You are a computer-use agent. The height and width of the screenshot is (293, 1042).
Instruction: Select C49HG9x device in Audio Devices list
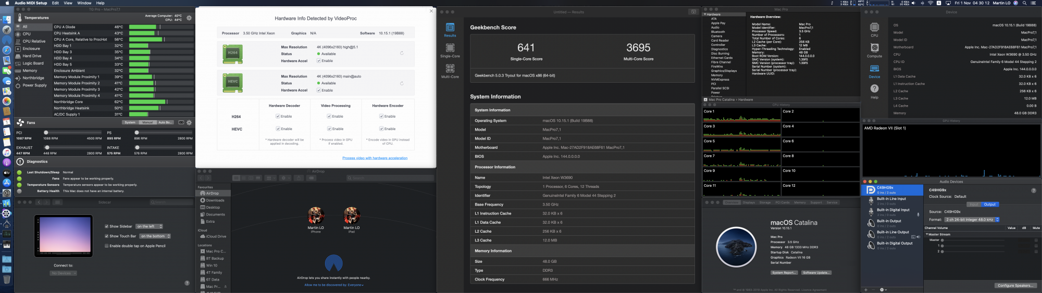click(892, 190)
